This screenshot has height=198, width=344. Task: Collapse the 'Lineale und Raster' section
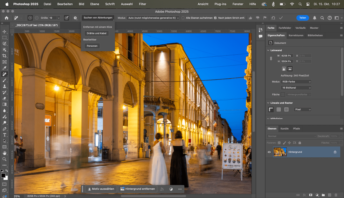tap(268, 103)
